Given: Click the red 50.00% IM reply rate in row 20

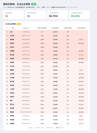Looking at the screenshot, I should click(81, 104).
